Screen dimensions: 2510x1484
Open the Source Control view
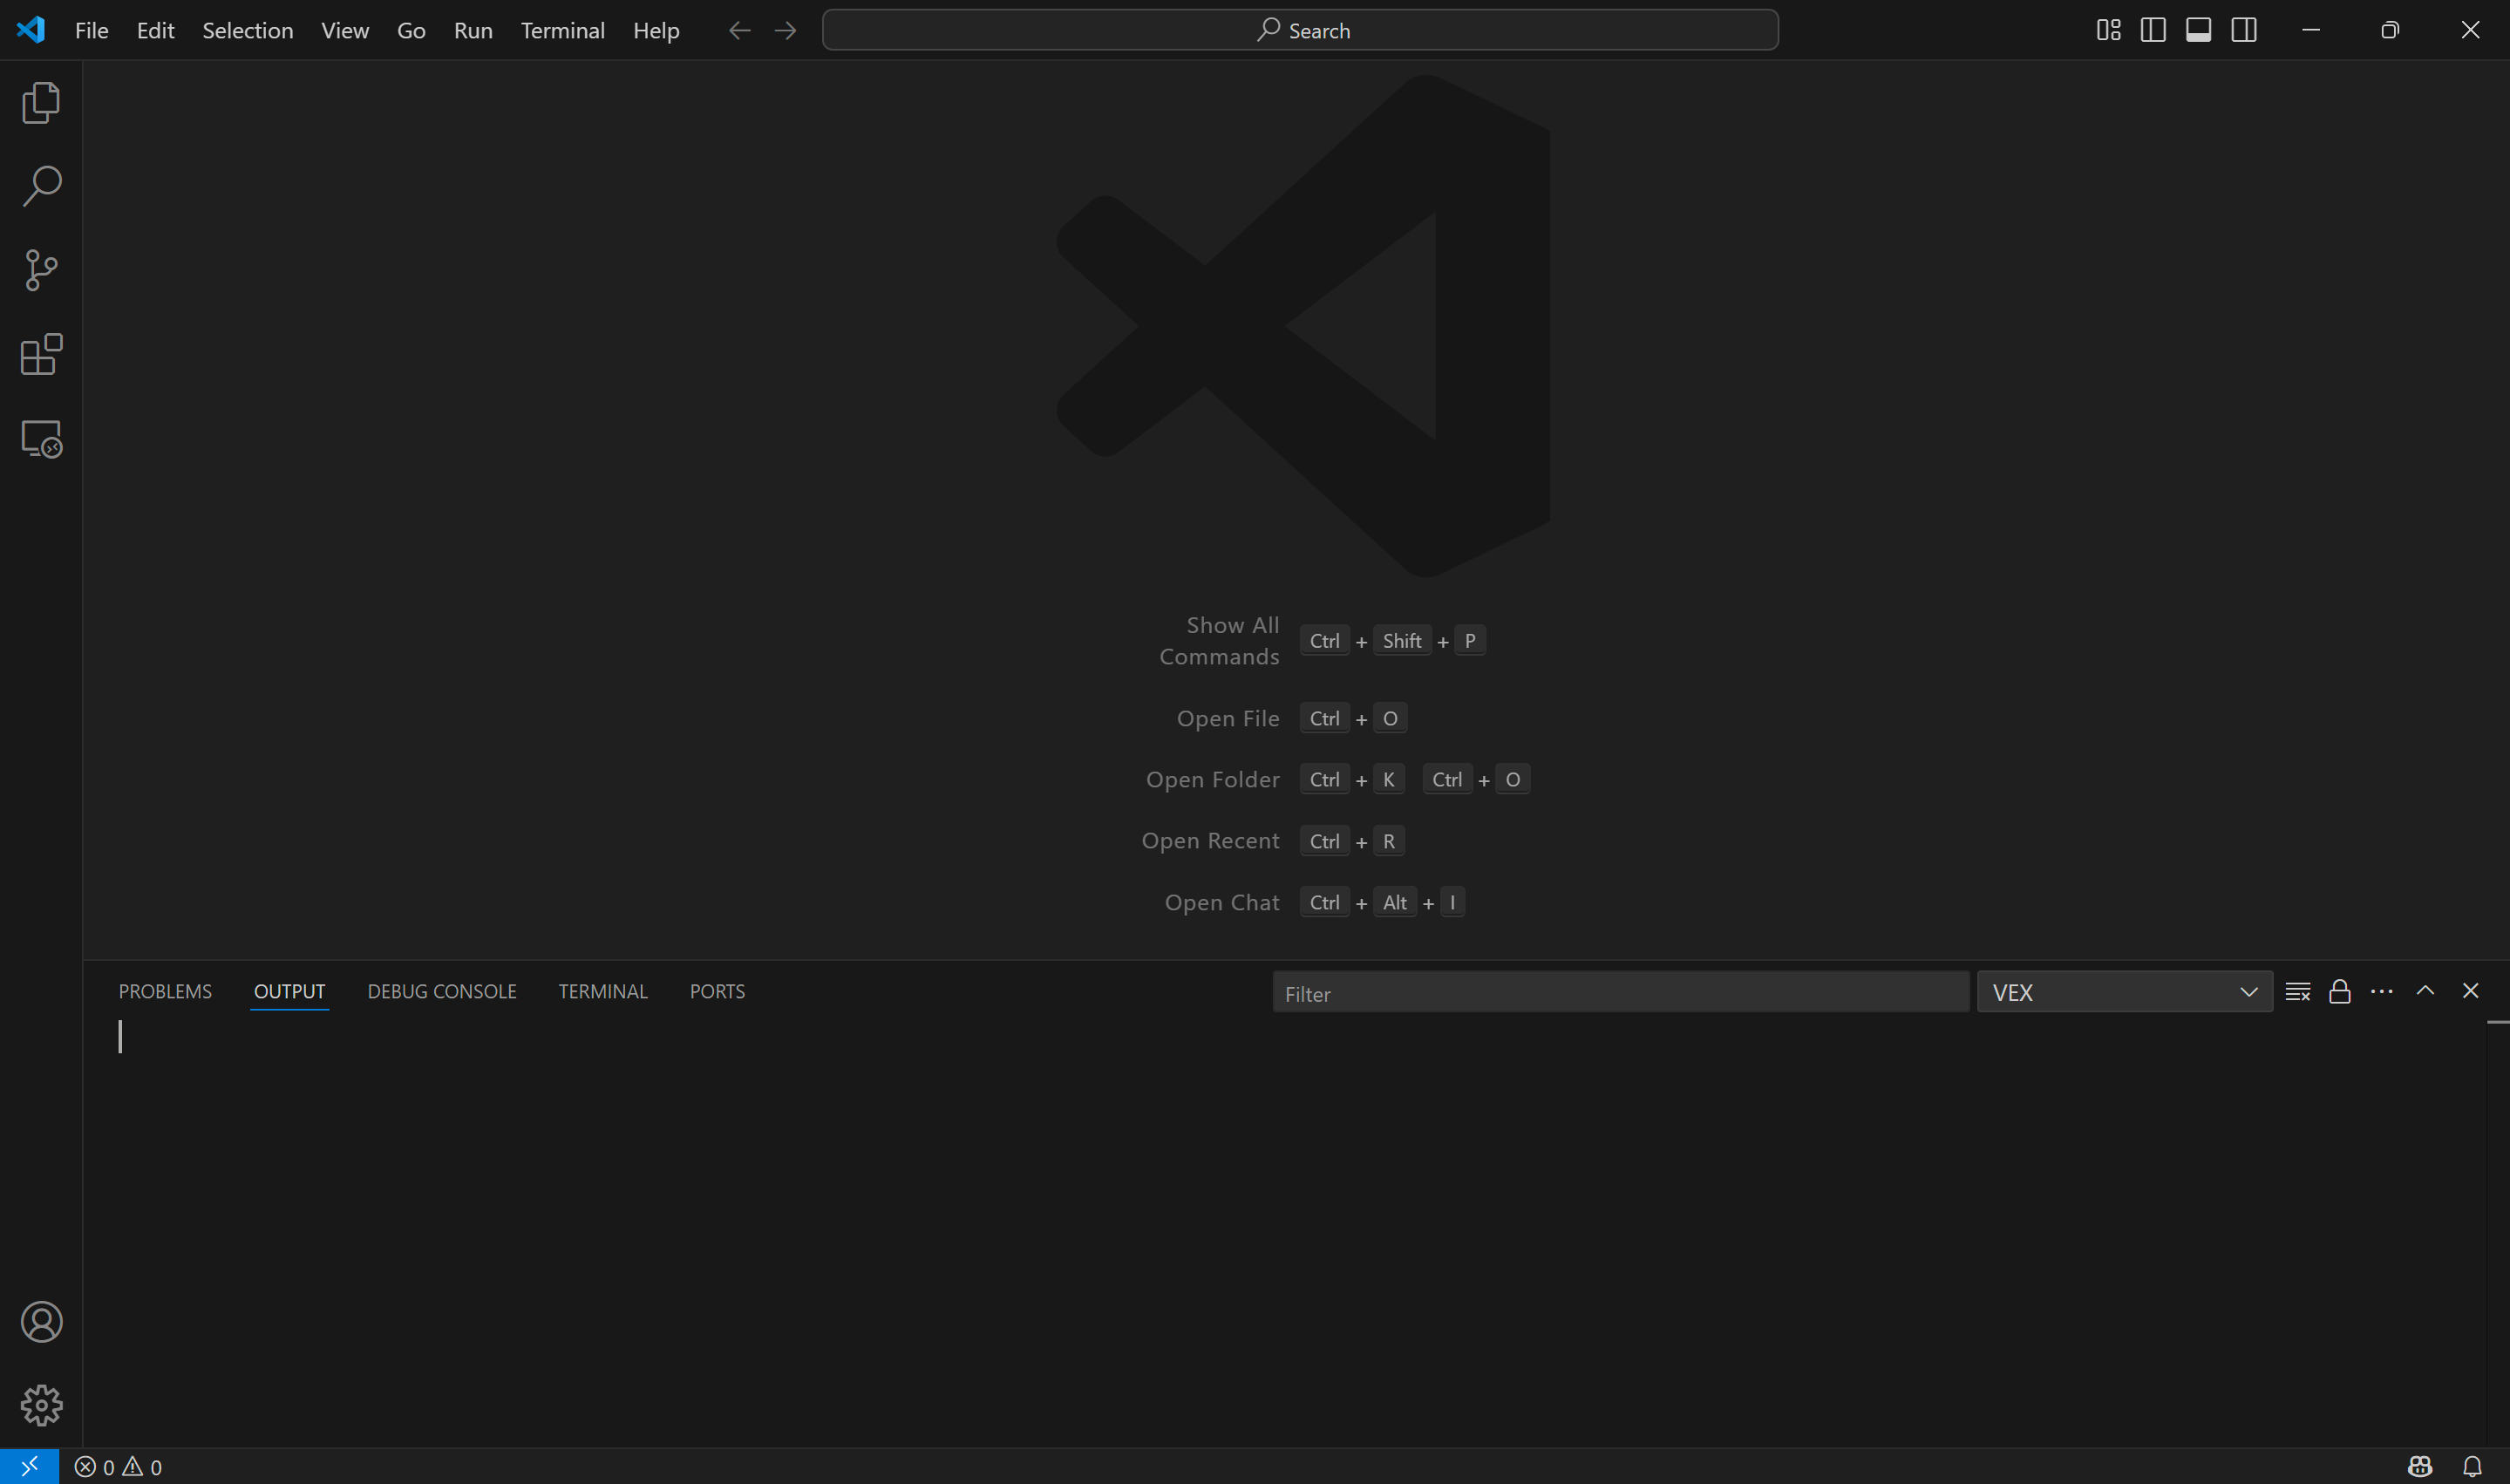(41, 270)
